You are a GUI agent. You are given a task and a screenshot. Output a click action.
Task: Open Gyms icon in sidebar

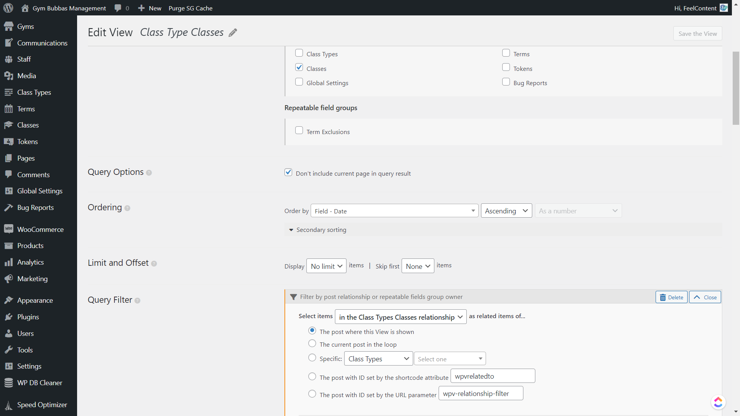[x=8, y=27]
